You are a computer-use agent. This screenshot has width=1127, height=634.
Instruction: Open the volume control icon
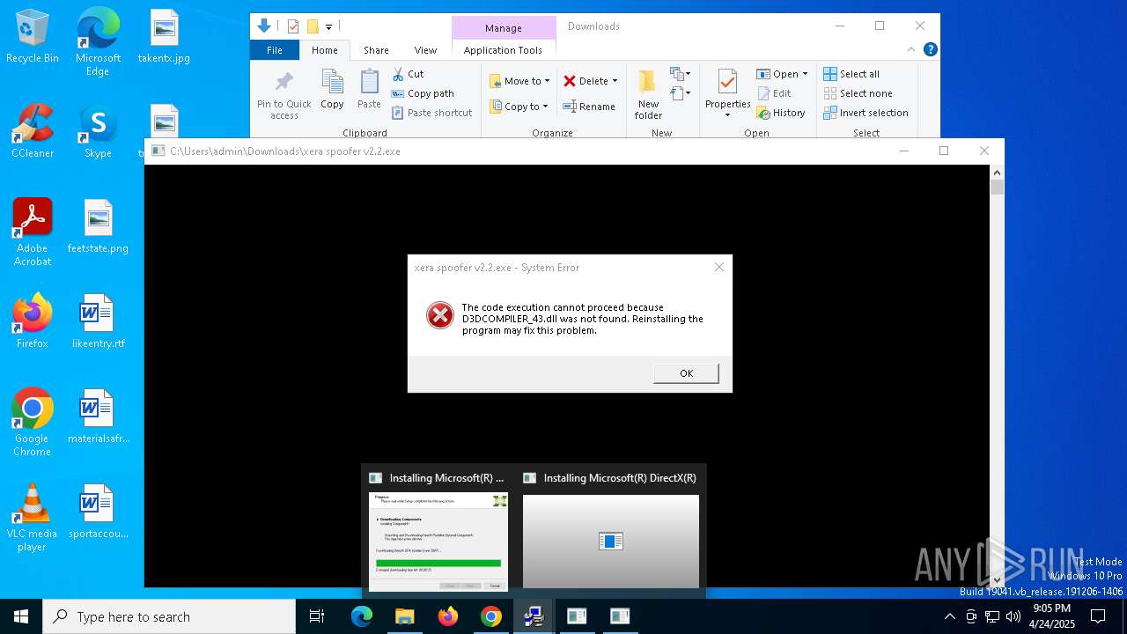click(1013, 616)
